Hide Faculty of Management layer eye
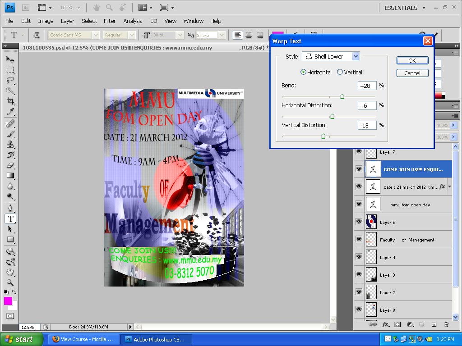The image size is (462, 346). [359, 239]
